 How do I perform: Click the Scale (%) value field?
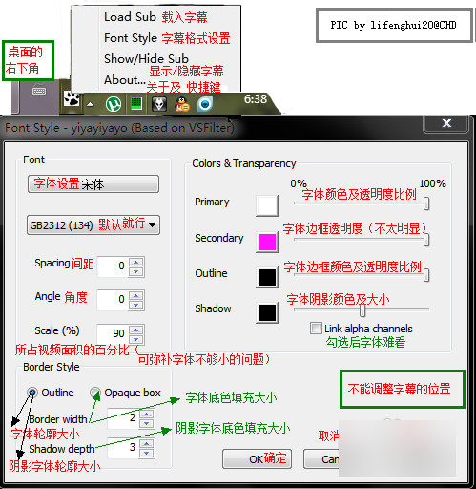pos(113,333)
